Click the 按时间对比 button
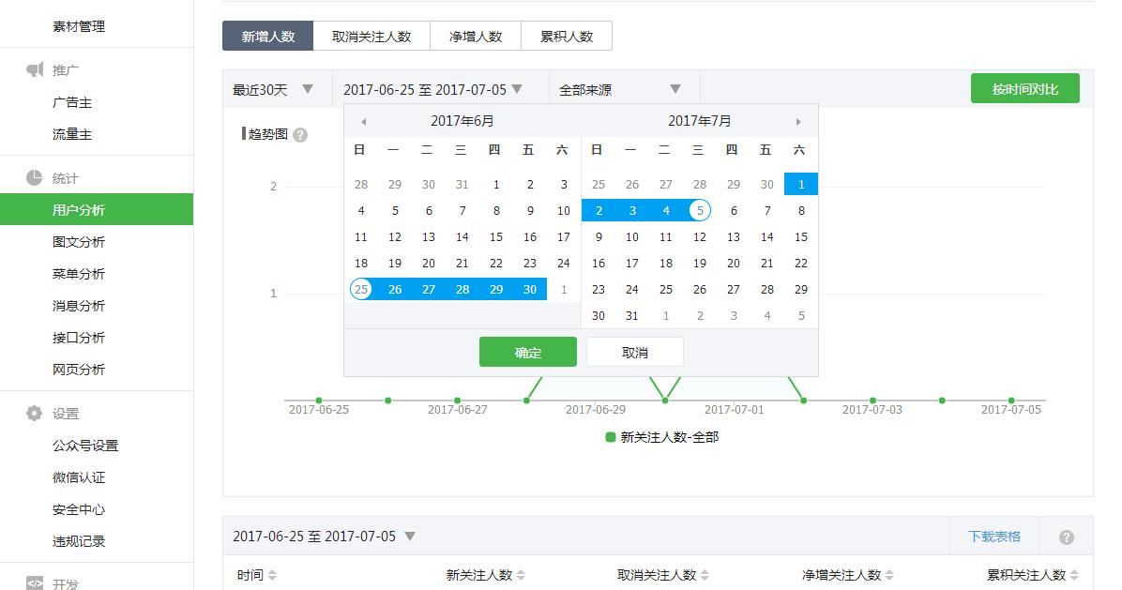The height and width of the screenshot is (590, 1122). point(1024,87)
